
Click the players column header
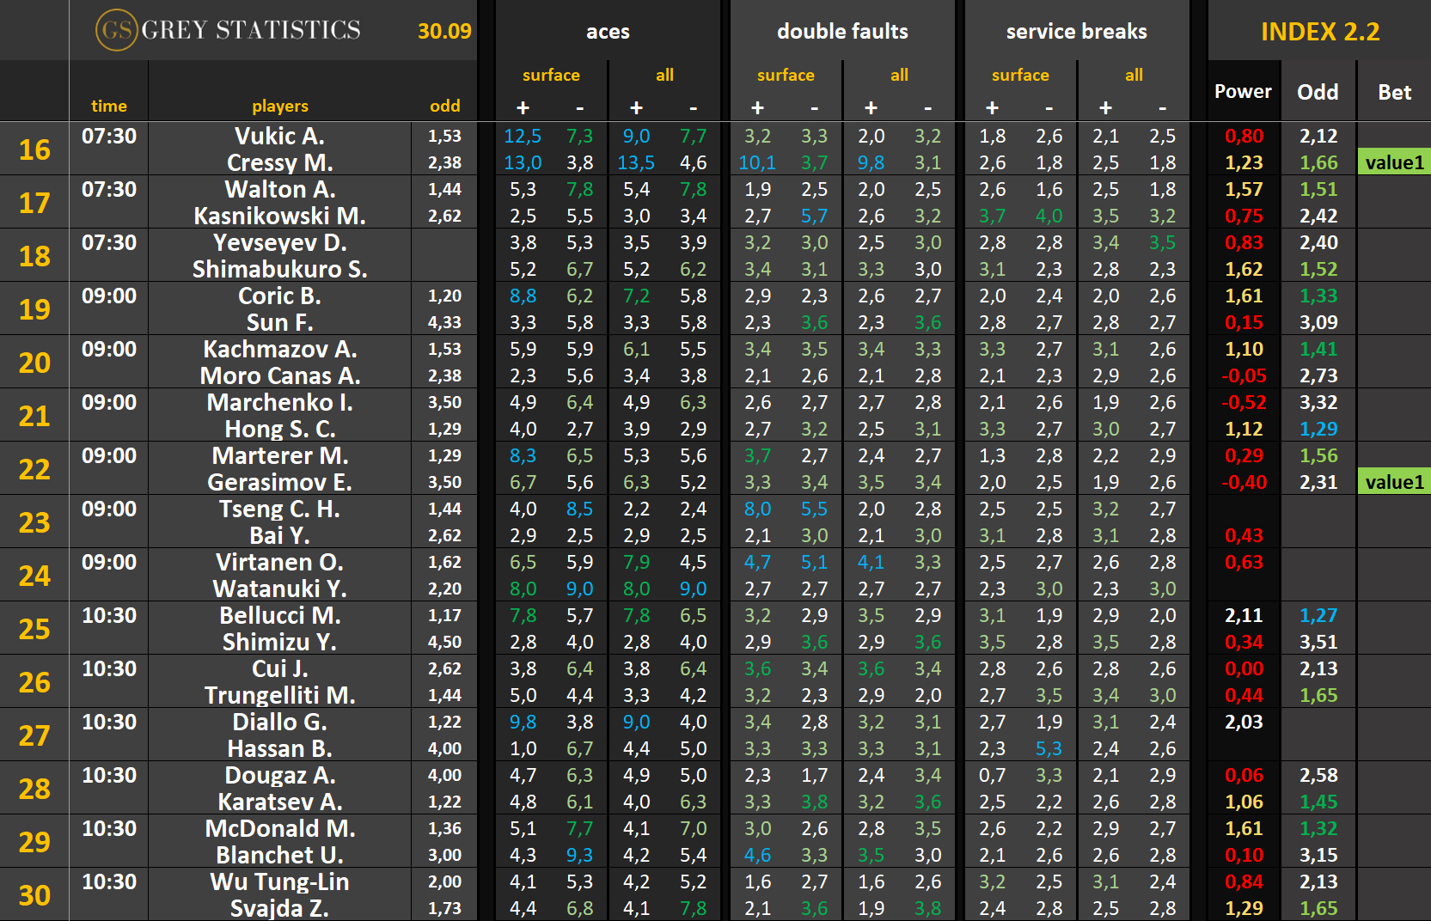[280, 106]
